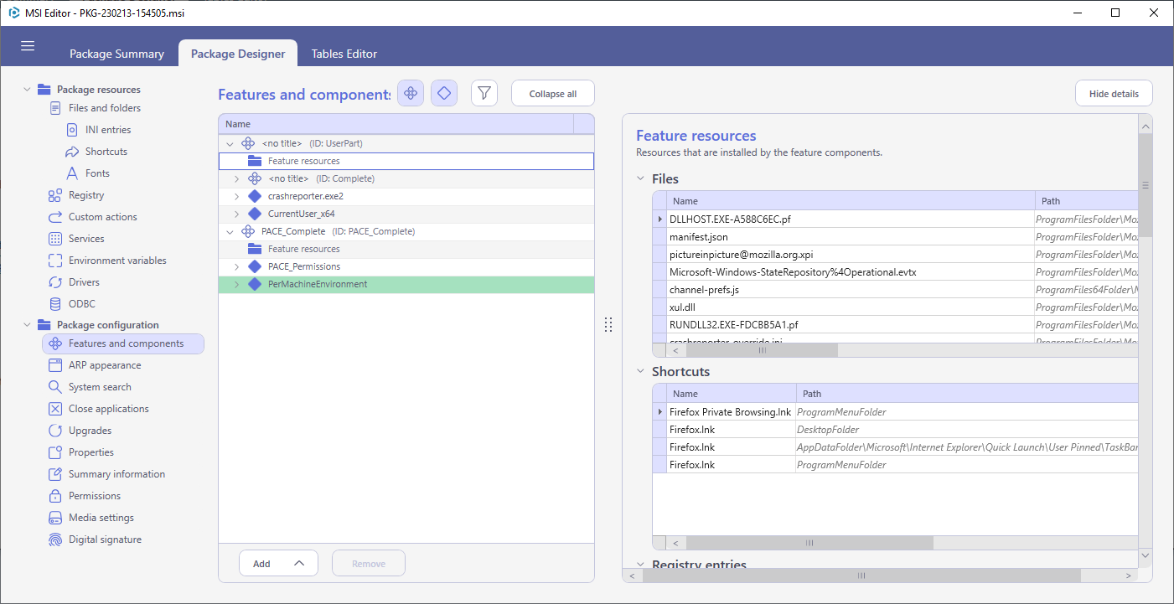Select the DesktopFolder Firefox.lnk row

pos(895,430)
